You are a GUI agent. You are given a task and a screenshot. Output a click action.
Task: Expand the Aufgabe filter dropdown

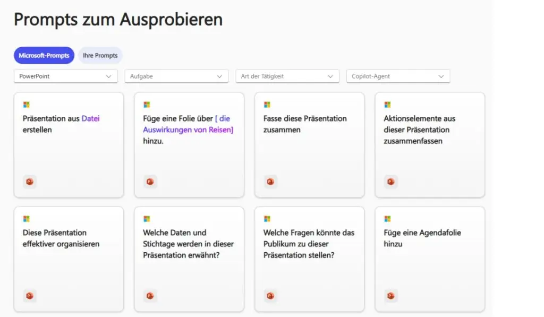pos(176,76)
